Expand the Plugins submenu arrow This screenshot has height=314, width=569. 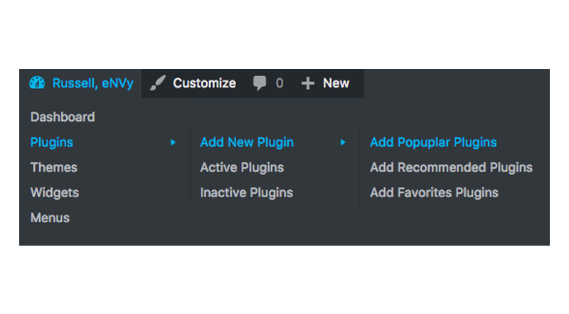[173, 142]
